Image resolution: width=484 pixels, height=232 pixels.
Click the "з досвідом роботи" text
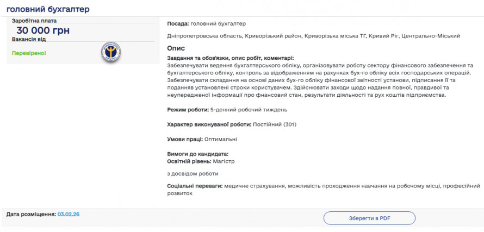click(x=193, y=174)
